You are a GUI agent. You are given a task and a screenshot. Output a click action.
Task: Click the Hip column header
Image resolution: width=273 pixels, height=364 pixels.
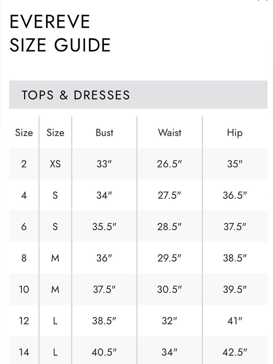[x=235, y=133]
